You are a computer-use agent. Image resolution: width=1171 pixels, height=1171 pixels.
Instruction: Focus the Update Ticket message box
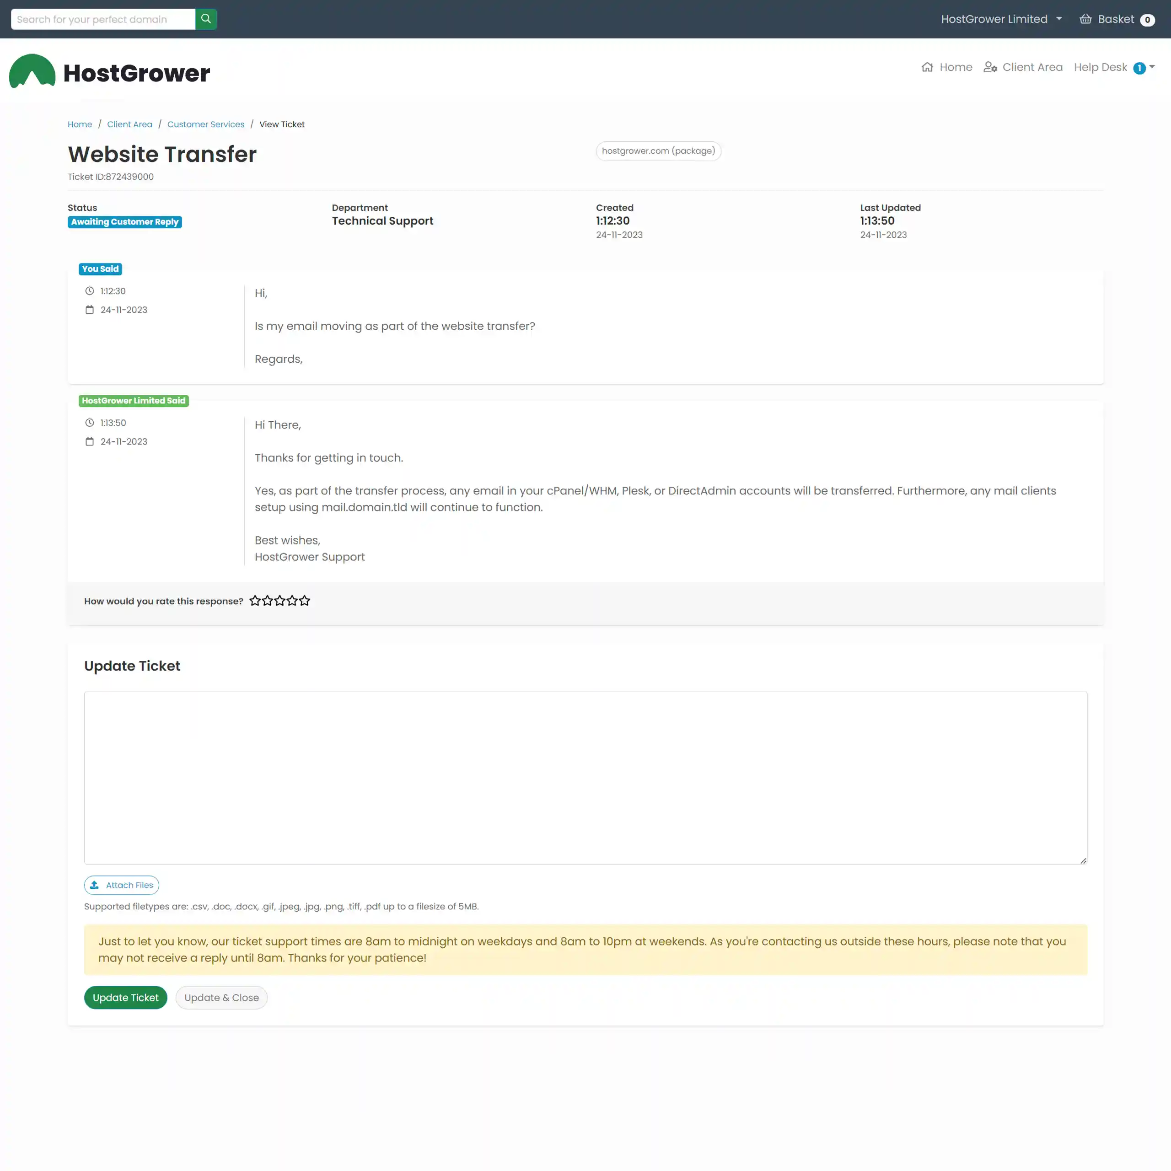[585, 778]
